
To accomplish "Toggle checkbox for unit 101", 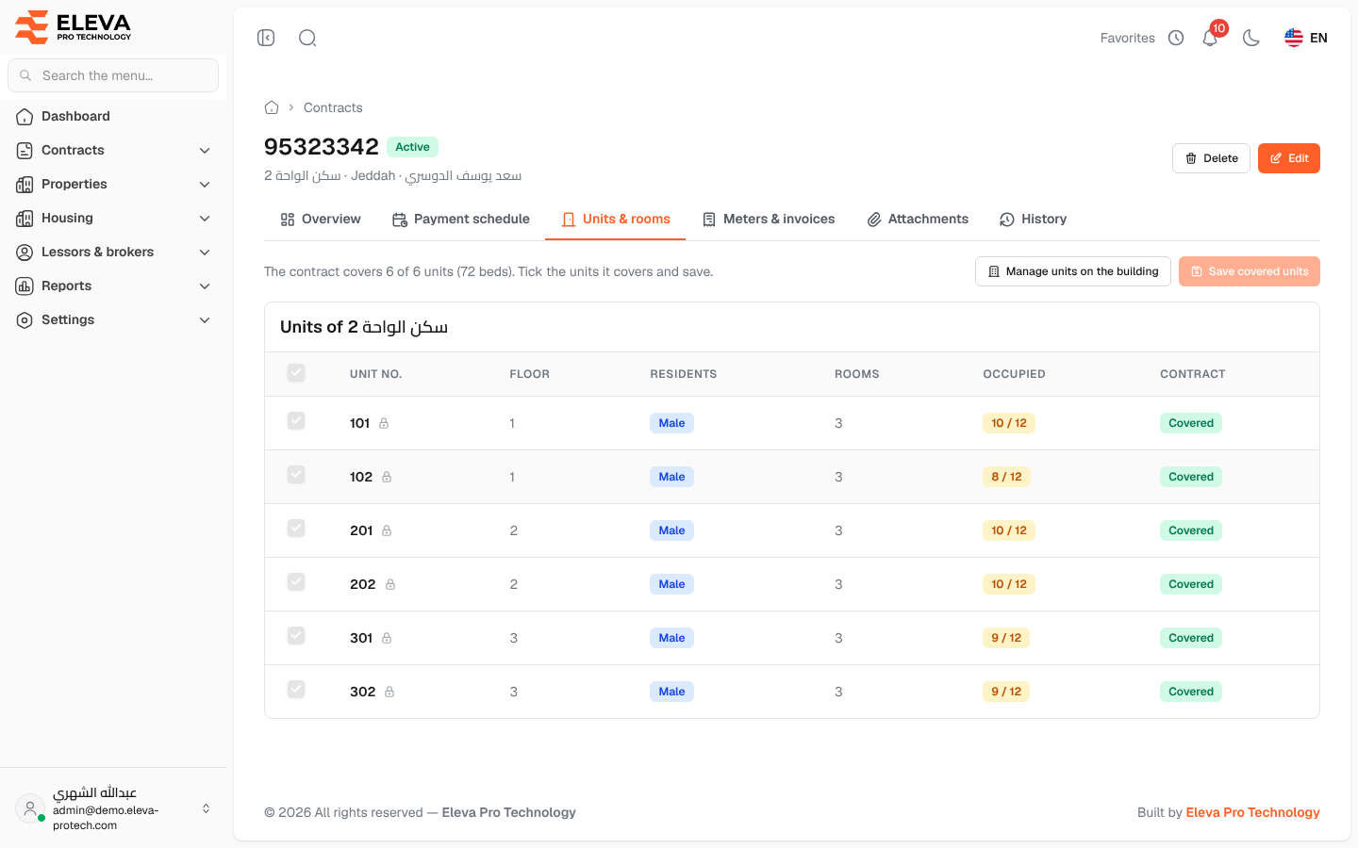I will click(296, 420).
